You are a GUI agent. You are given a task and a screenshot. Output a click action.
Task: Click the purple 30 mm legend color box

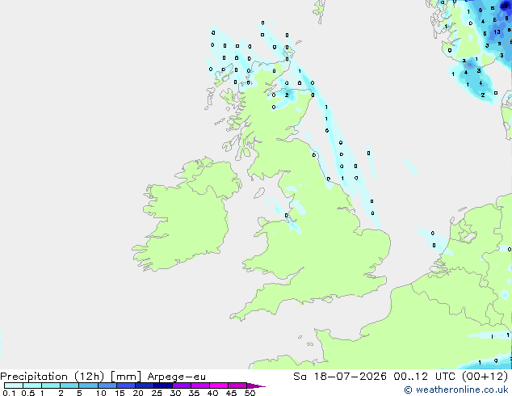(x=182, y=385)
